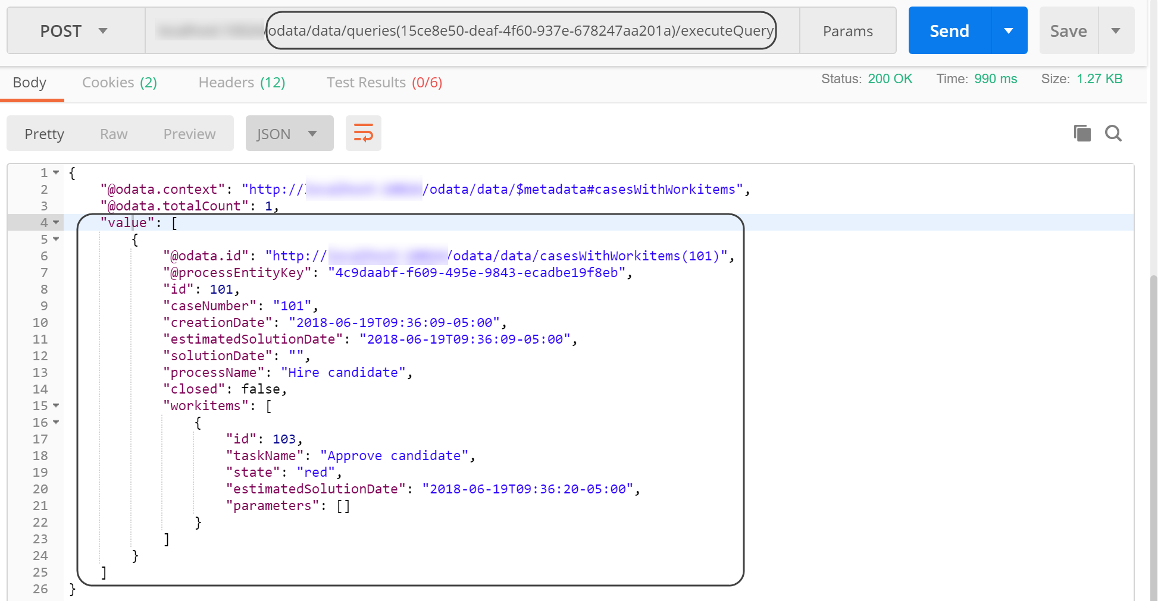1161x601 pixels.
Task: Click the request URL input field
Action: [x=472, y=31]
